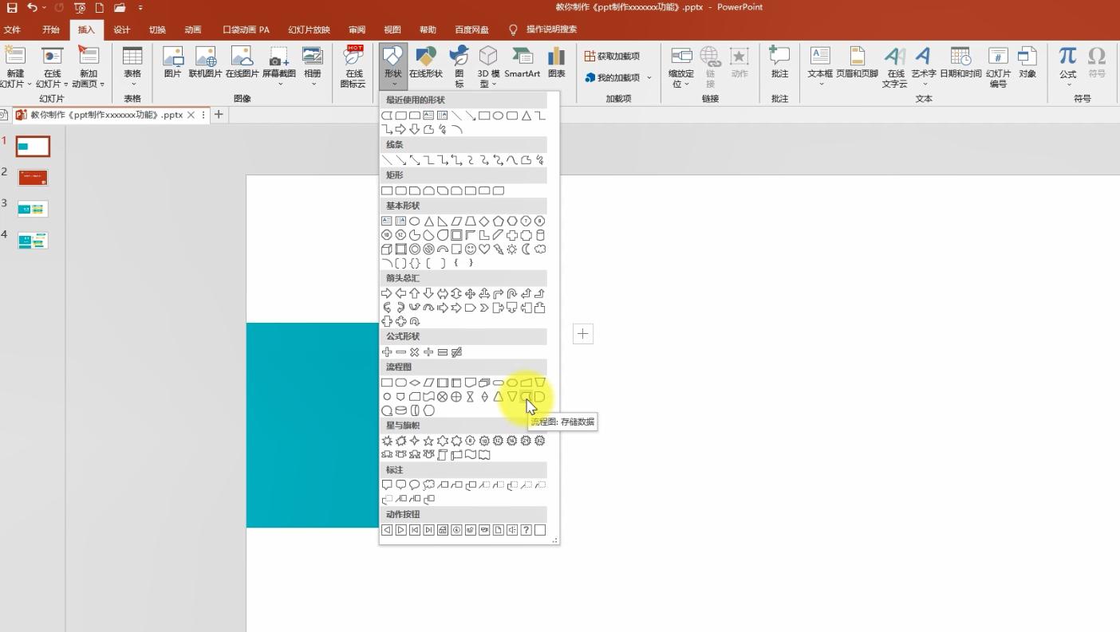Select the plus sign in 公式形状
1120x632 pixels.
pyautogui.click(x=387, y=352)
